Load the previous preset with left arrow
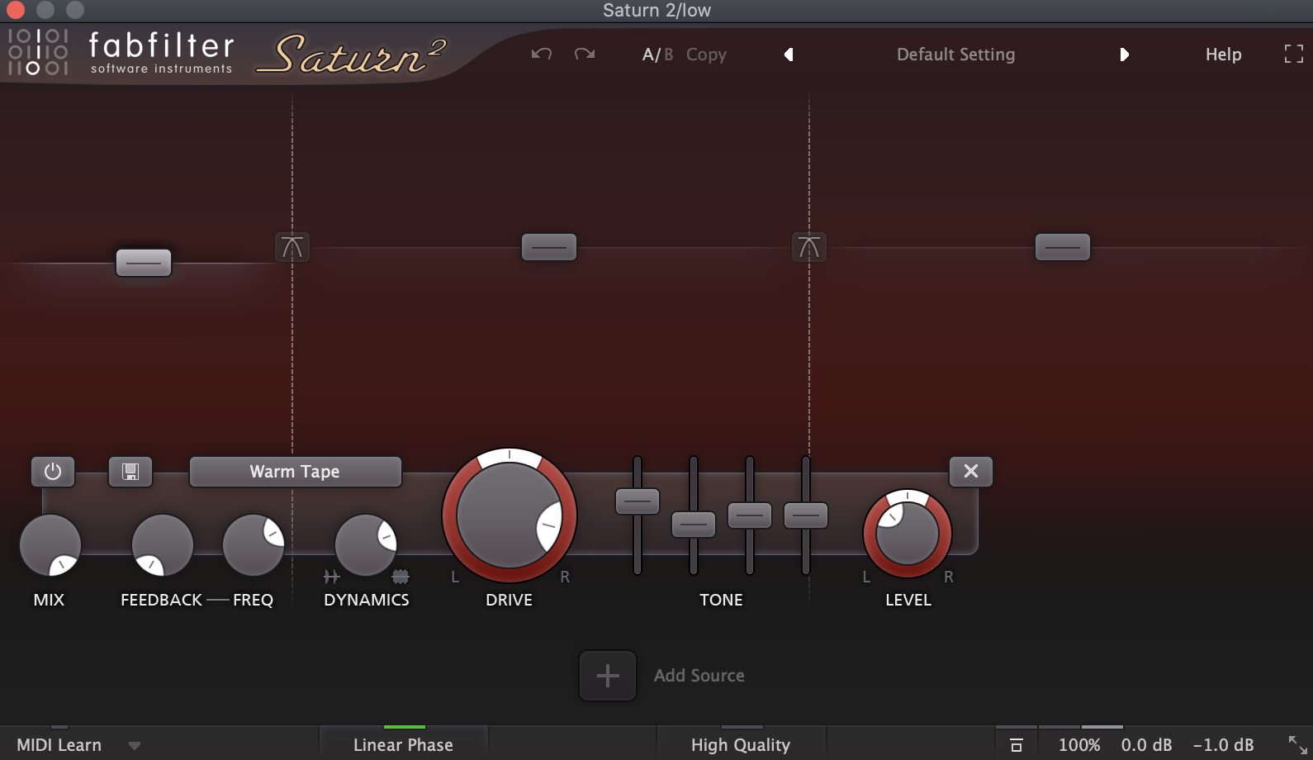The height and width of the screenshot is (760, 1313). pyautogui.click(x=789, y=55)
